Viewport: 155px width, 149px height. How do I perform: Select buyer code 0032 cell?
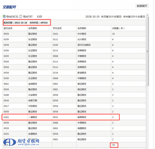click(x=64, y=117)
